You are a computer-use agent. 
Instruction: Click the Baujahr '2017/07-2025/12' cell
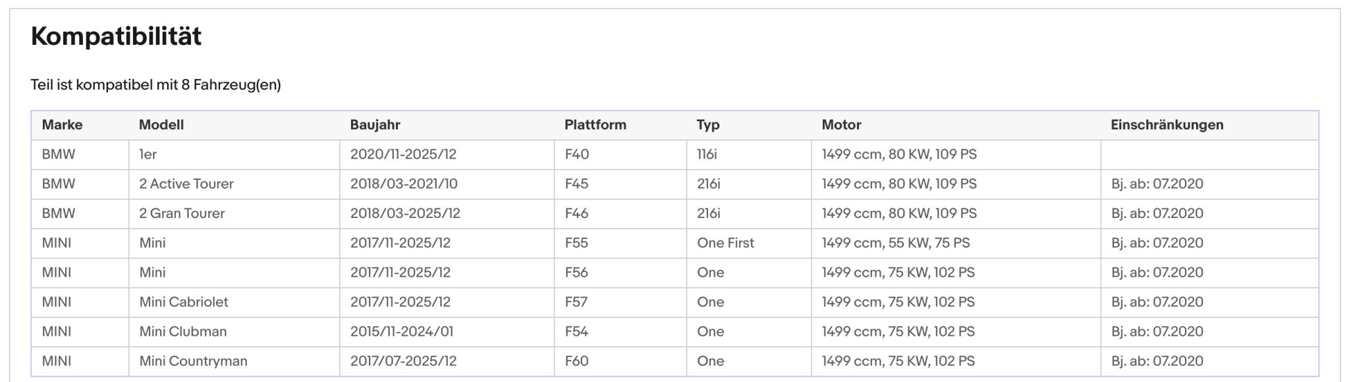(x=447, y=362)
